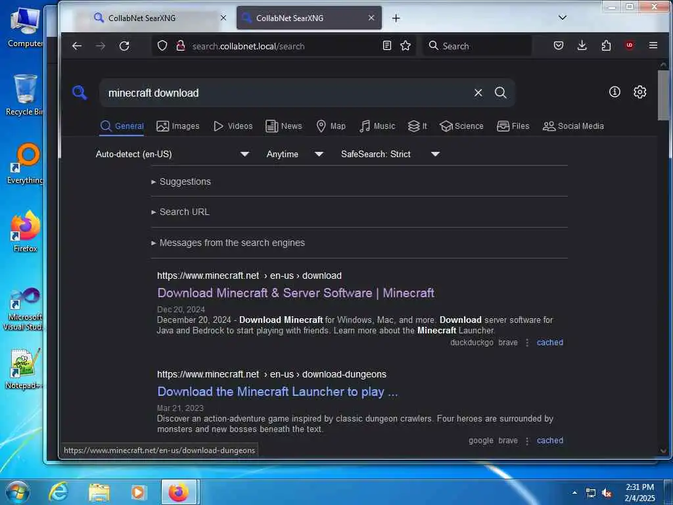This screenshot has height=505, width=673.
Task: Open cached link for download-dungeons result
Action: [x=550, y=441]
